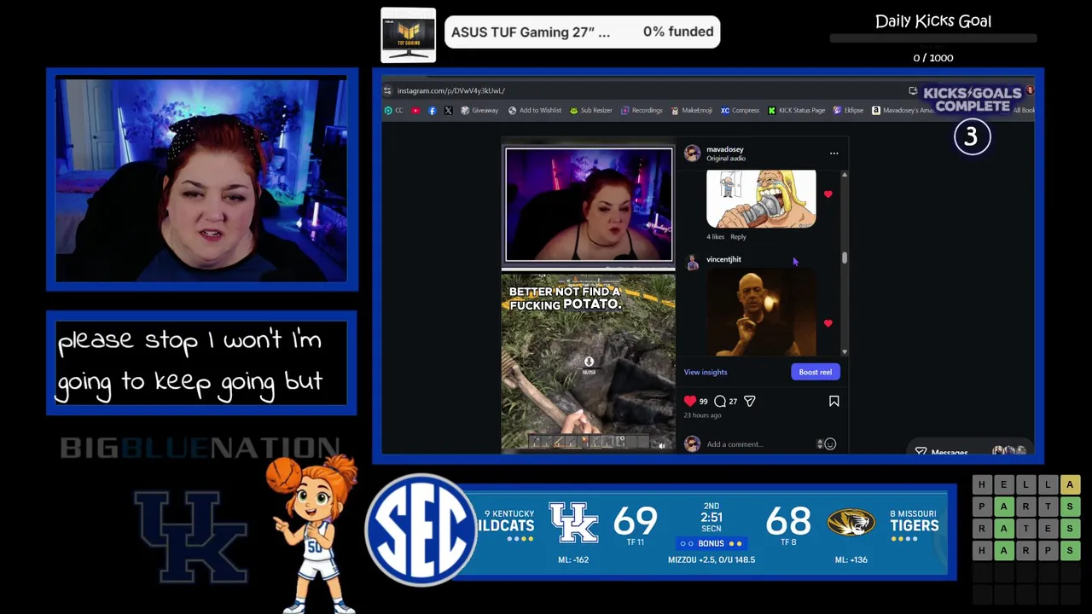Click the yellow A tile in HELLA row
The image size is (1092, 614).
point(1070,484)
